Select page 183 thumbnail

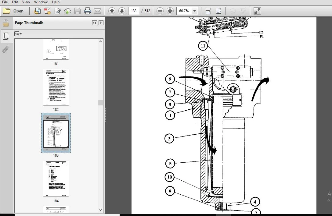click(x=56, y=133)
